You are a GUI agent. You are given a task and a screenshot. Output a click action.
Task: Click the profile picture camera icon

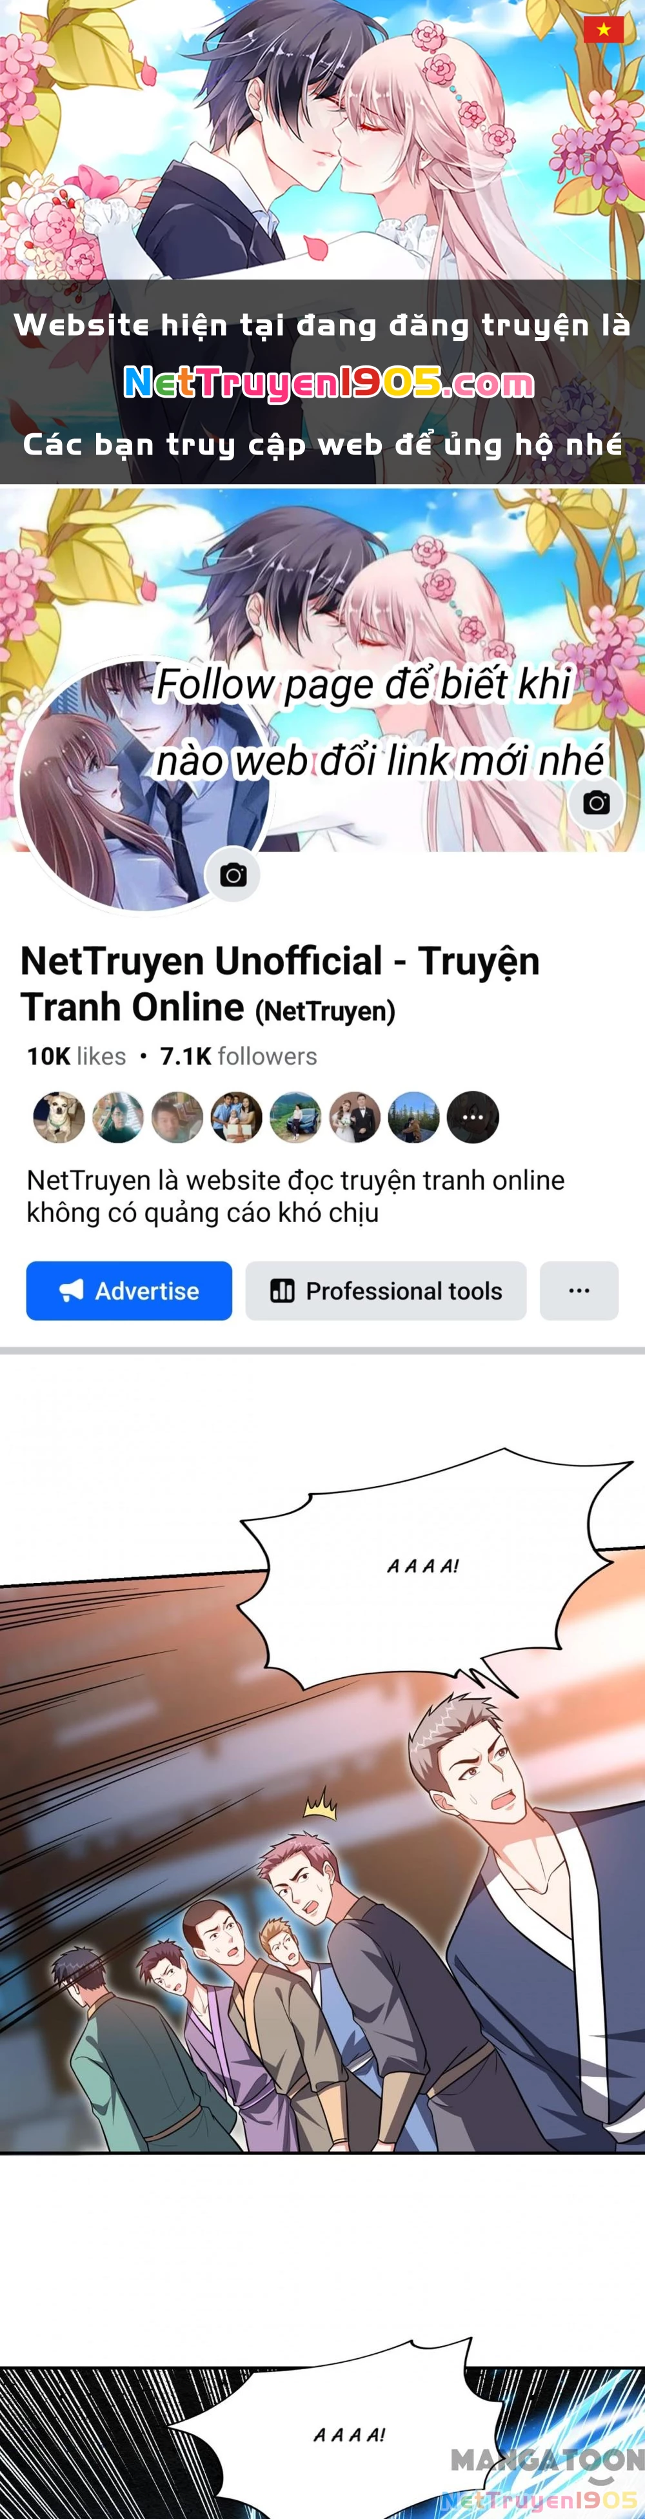point(233,874)
